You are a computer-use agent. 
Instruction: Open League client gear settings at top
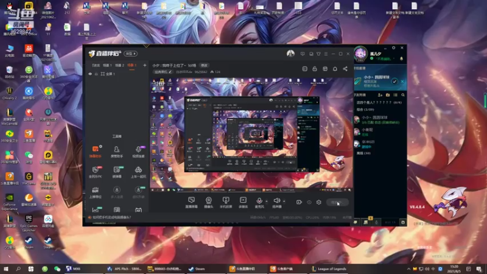[x=393, y=48]
